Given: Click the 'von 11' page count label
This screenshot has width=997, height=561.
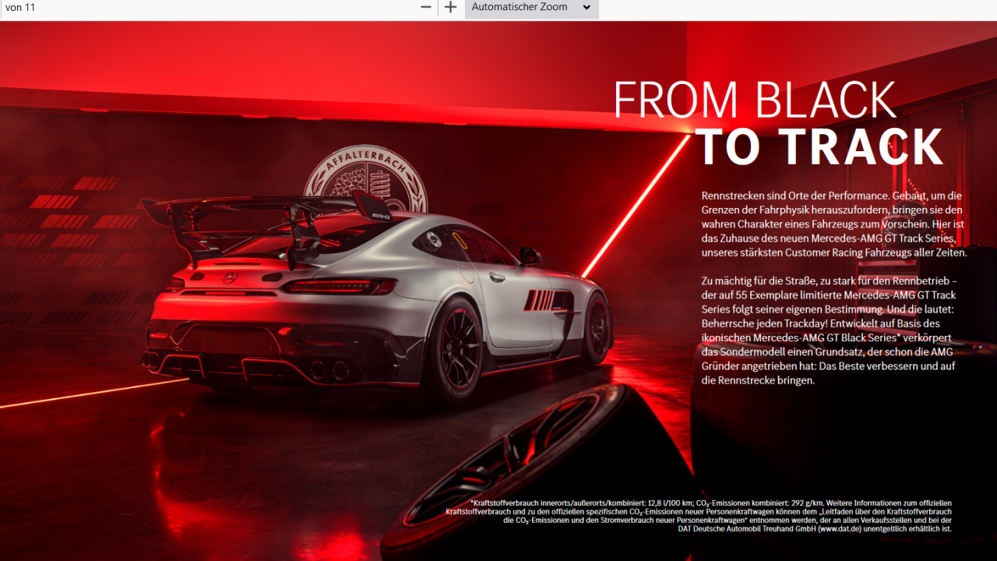Looking at the screenshot, I should [x=21, y=8].
